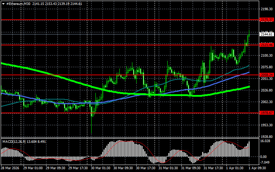The width and height of the screenshot is (275, 172).
Task: Click time axis label 29 Mar 17:30
Action: point(78,168)
